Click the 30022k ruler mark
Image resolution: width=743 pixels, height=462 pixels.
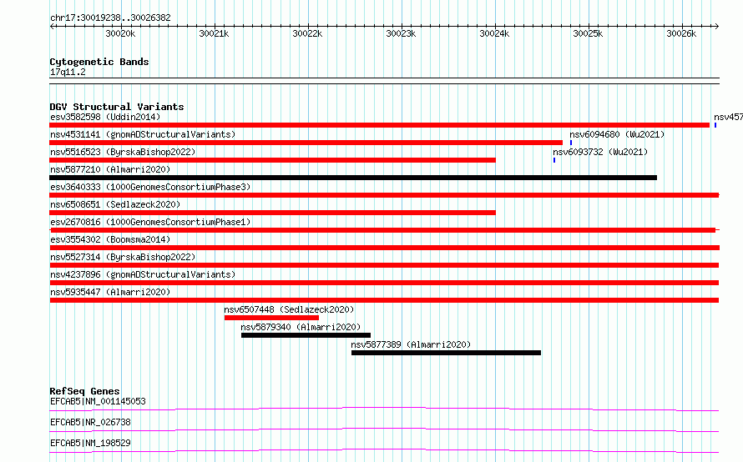(x=307, y=33)
